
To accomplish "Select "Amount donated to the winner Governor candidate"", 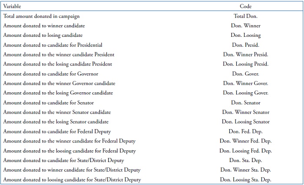I will (x=59, y=83).
